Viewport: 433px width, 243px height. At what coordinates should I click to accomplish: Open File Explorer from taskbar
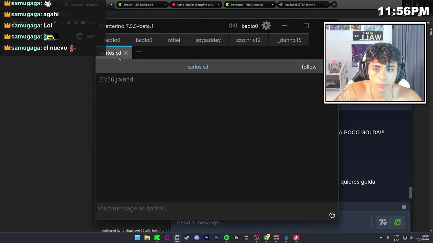tap(147, 238)
